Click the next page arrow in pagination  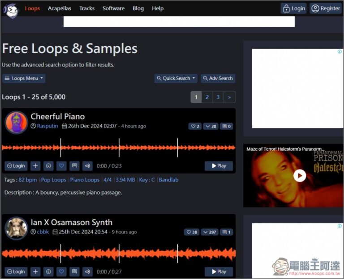tap(229, 97)
